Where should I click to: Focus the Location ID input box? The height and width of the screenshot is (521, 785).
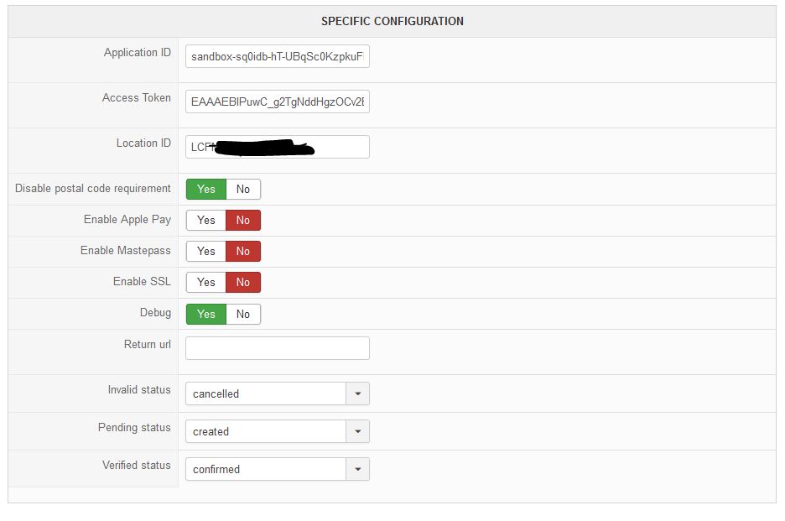pyautogui.click(x=277, y=147)
